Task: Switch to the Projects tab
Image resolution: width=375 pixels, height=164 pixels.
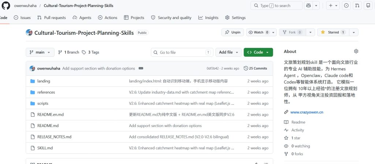Action: tap(134, 18)
